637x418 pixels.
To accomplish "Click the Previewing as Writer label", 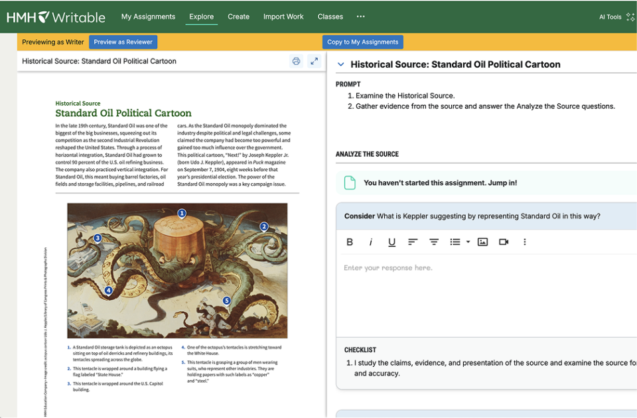I will 53,42.
